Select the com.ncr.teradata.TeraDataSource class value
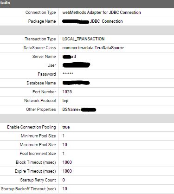The image size is (174, 194). tap(93, 48)
